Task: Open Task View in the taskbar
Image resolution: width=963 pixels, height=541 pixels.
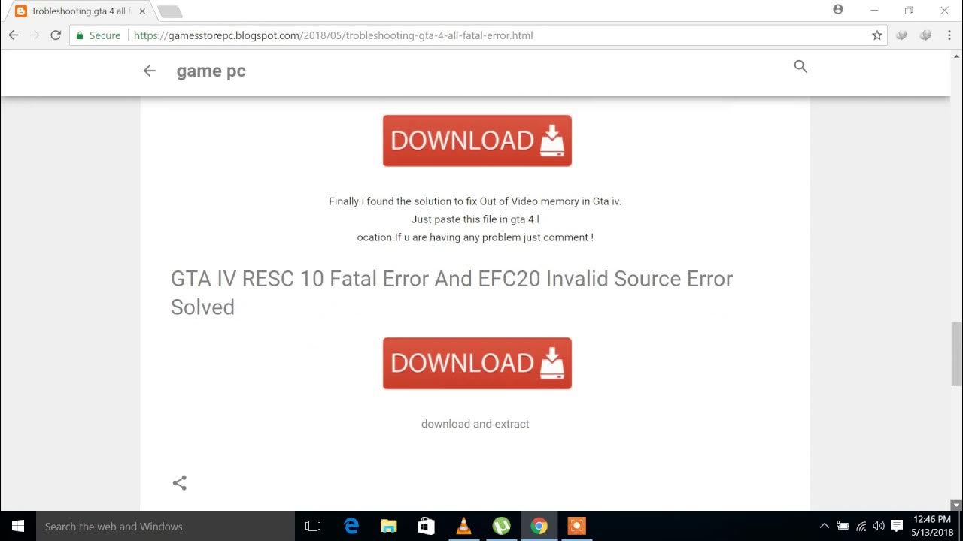Action: pos(313,526)
